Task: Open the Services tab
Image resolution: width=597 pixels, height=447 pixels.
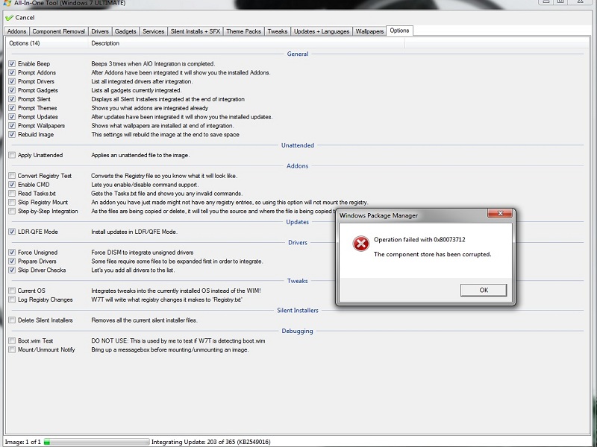Action: pyautogui.click(x=154, y=31)
